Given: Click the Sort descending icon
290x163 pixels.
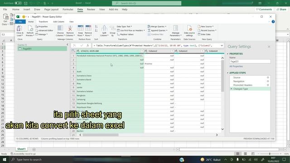Looking at the screenshot, I should pos(96,30).
